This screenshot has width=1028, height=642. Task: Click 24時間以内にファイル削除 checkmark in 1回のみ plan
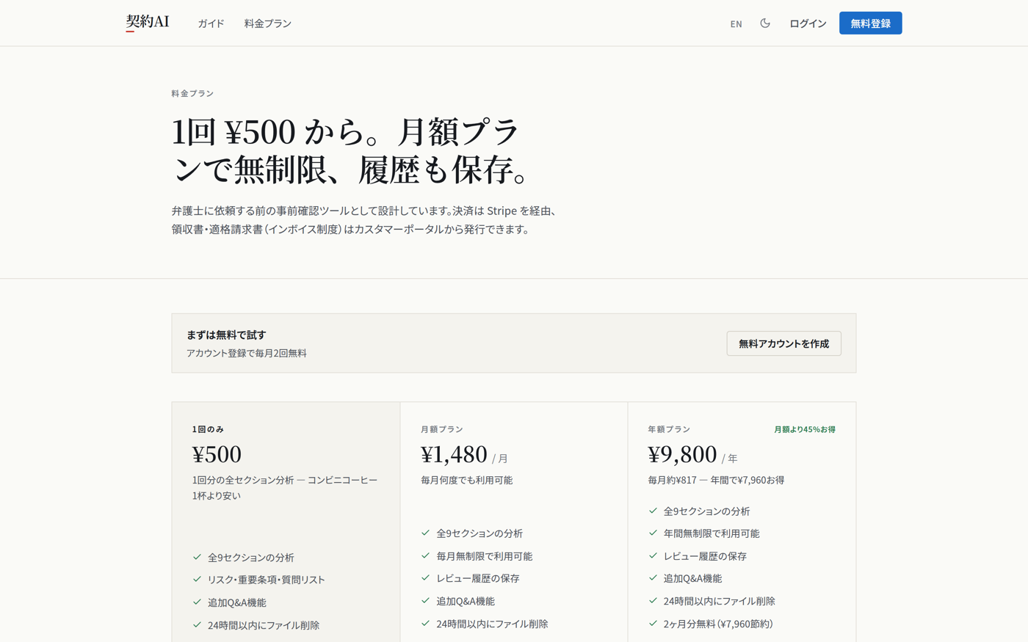[x=197, y=625]
